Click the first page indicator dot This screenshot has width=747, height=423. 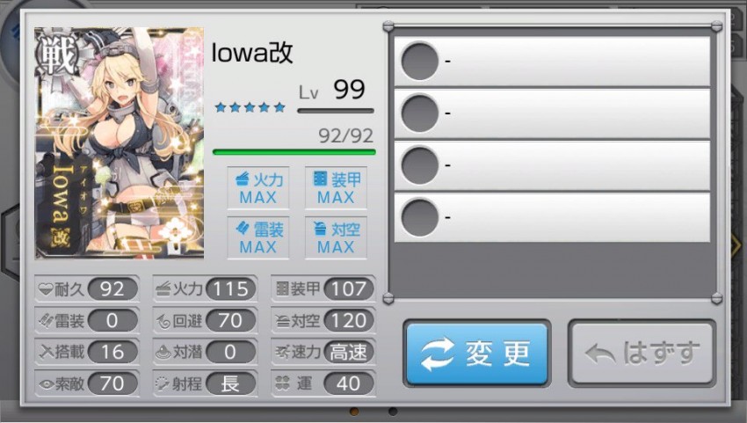[x=354, y=411]
